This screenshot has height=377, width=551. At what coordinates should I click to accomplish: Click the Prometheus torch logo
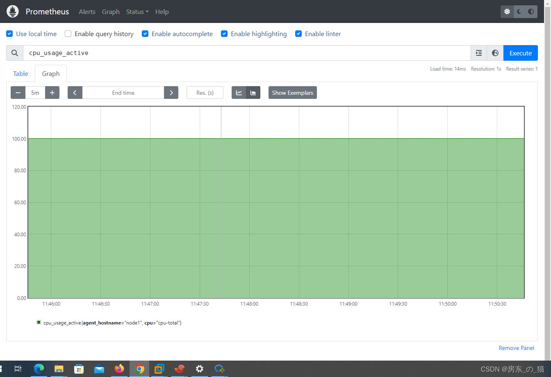12,11
